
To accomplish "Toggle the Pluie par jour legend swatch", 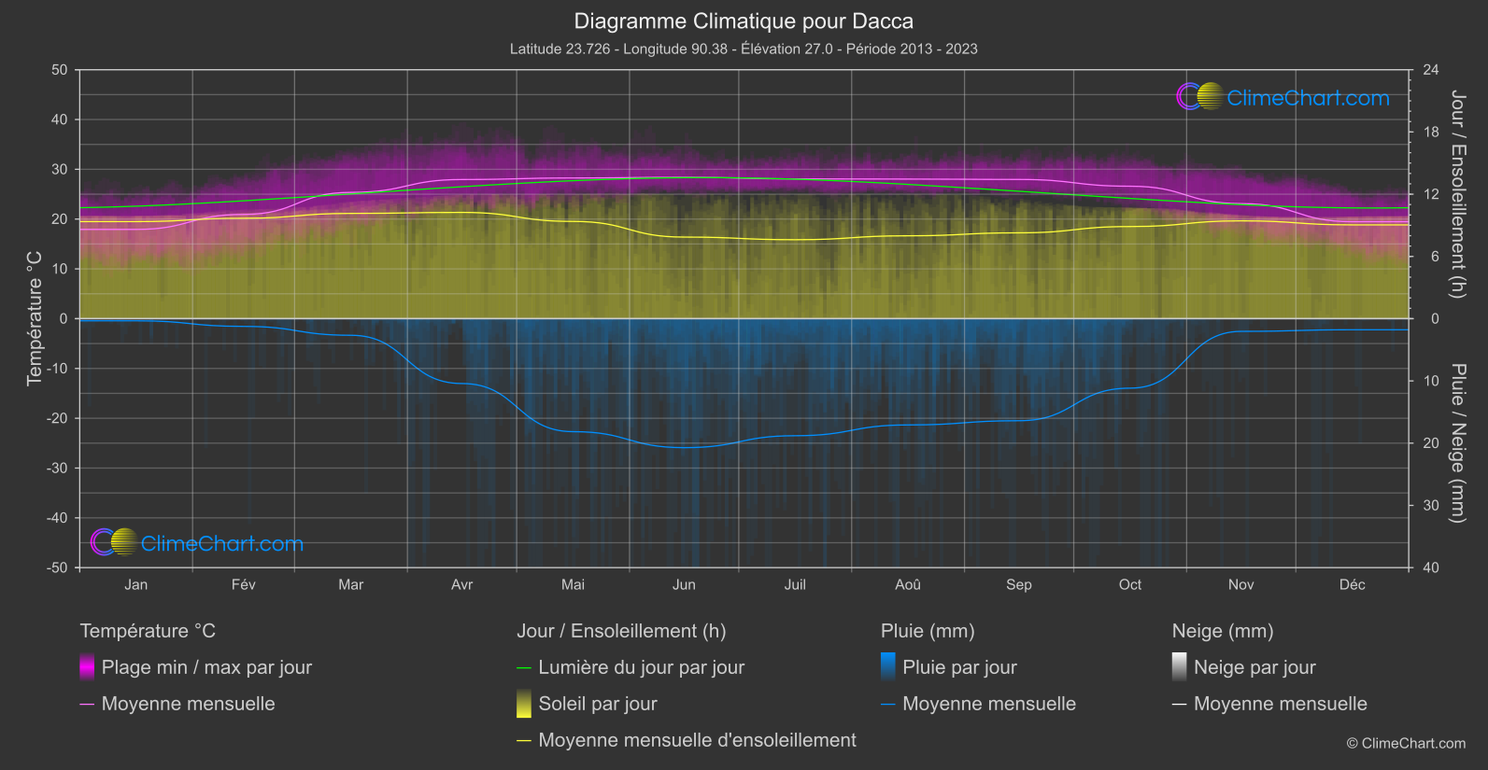I will click(888, 667).
